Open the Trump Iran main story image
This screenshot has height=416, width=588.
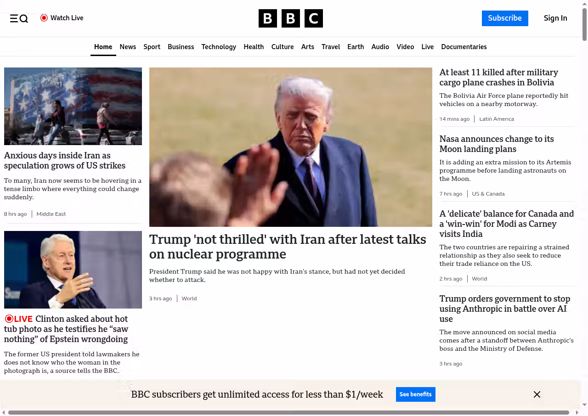tap(290, 147)
